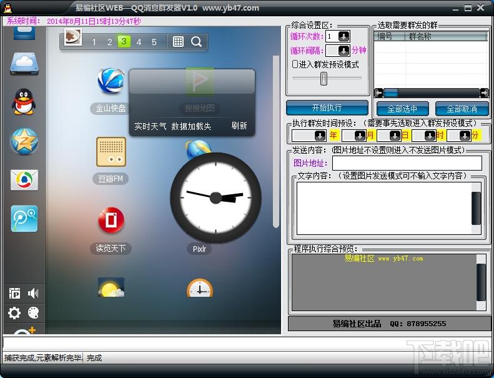The height and width of the screenshot is (378, 494).
Task: Click the 群名称 column header
Action: (446, 36)
